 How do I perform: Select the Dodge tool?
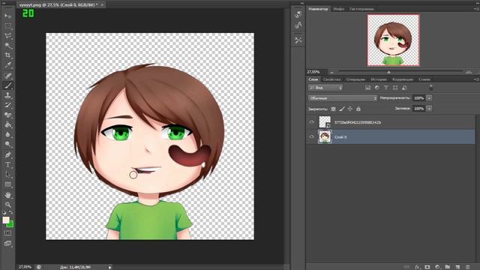pos(7,145)
